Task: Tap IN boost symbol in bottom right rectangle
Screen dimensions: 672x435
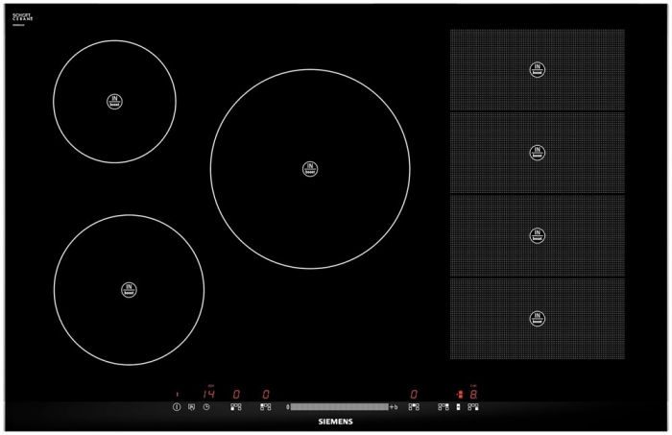Action: pyautogui.click(x=538, y=318)
